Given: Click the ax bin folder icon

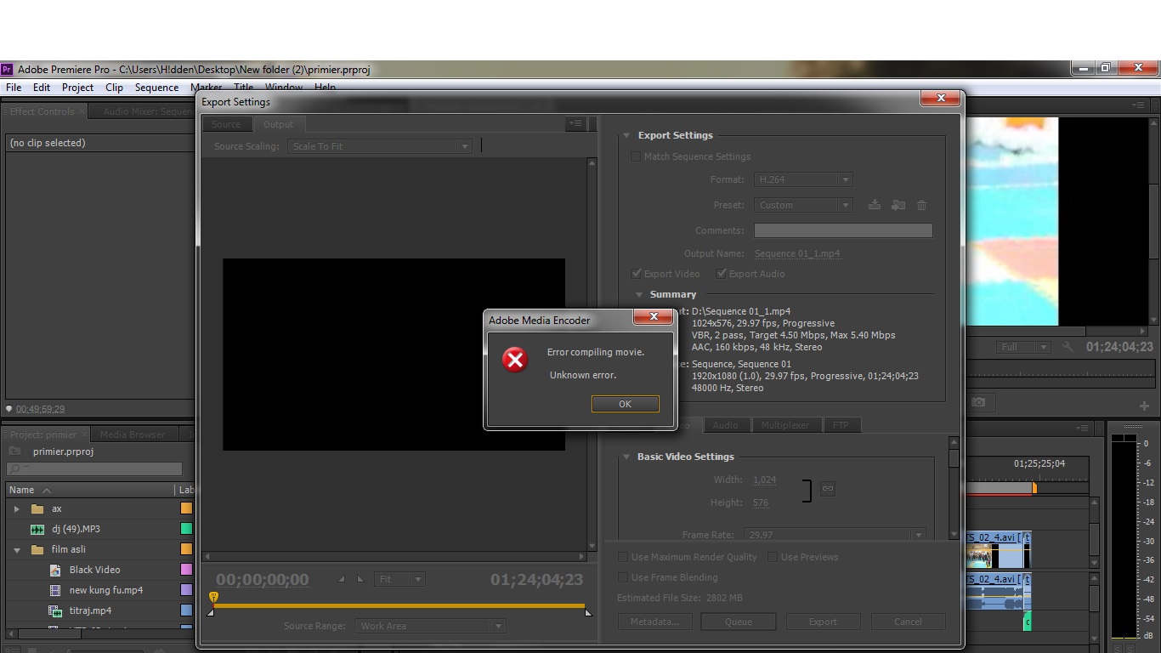Looking at the screenshot, I should coord(37,508).
